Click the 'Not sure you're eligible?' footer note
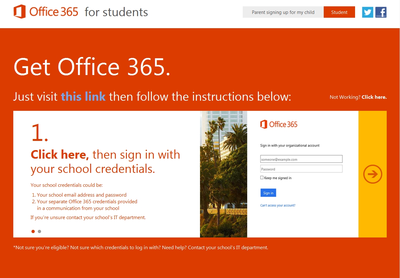The height and width of the screenshot is (278, 400). [141, 248]
